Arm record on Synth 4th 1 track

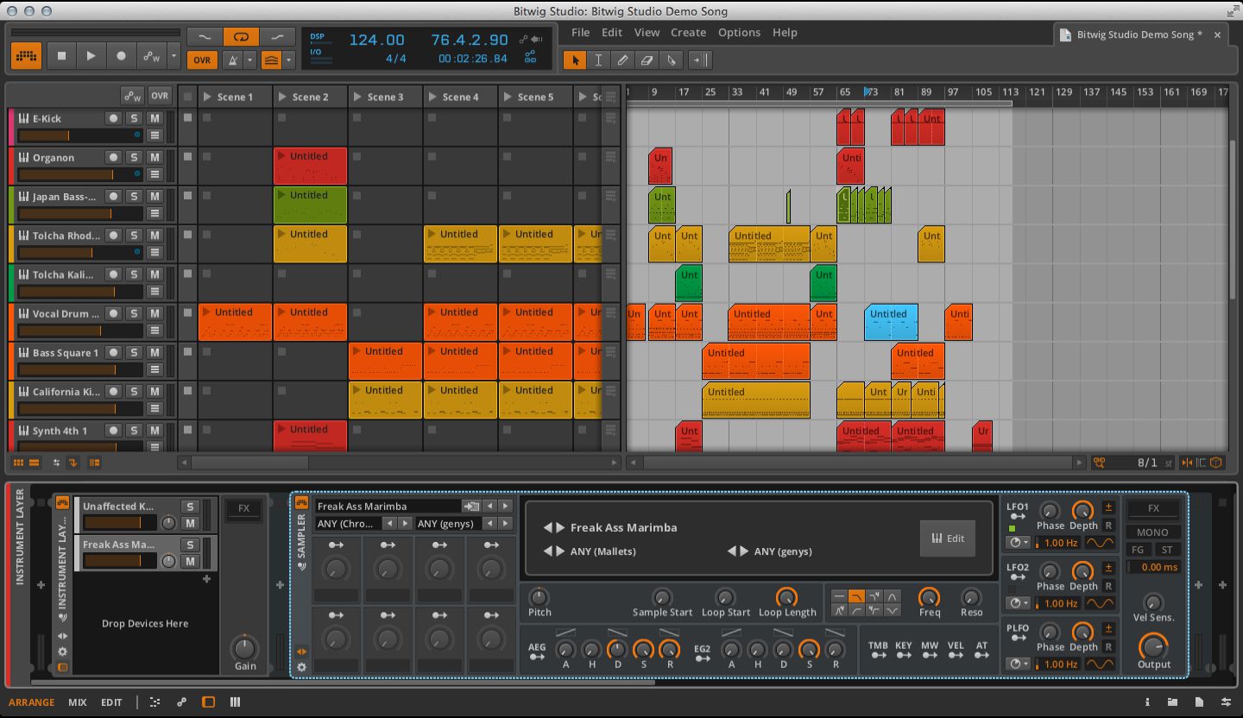pyautogui.click(x=113, y=430)
